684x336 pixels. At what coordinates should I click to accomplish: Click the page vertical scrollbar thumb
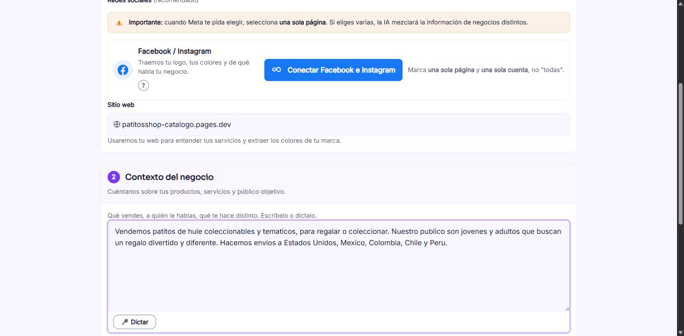coord(681,154)
